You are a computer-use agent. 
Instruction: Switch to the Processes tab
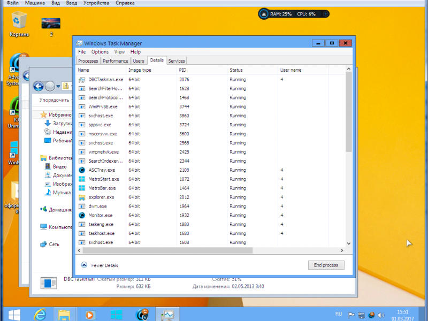tap(88, 61)
